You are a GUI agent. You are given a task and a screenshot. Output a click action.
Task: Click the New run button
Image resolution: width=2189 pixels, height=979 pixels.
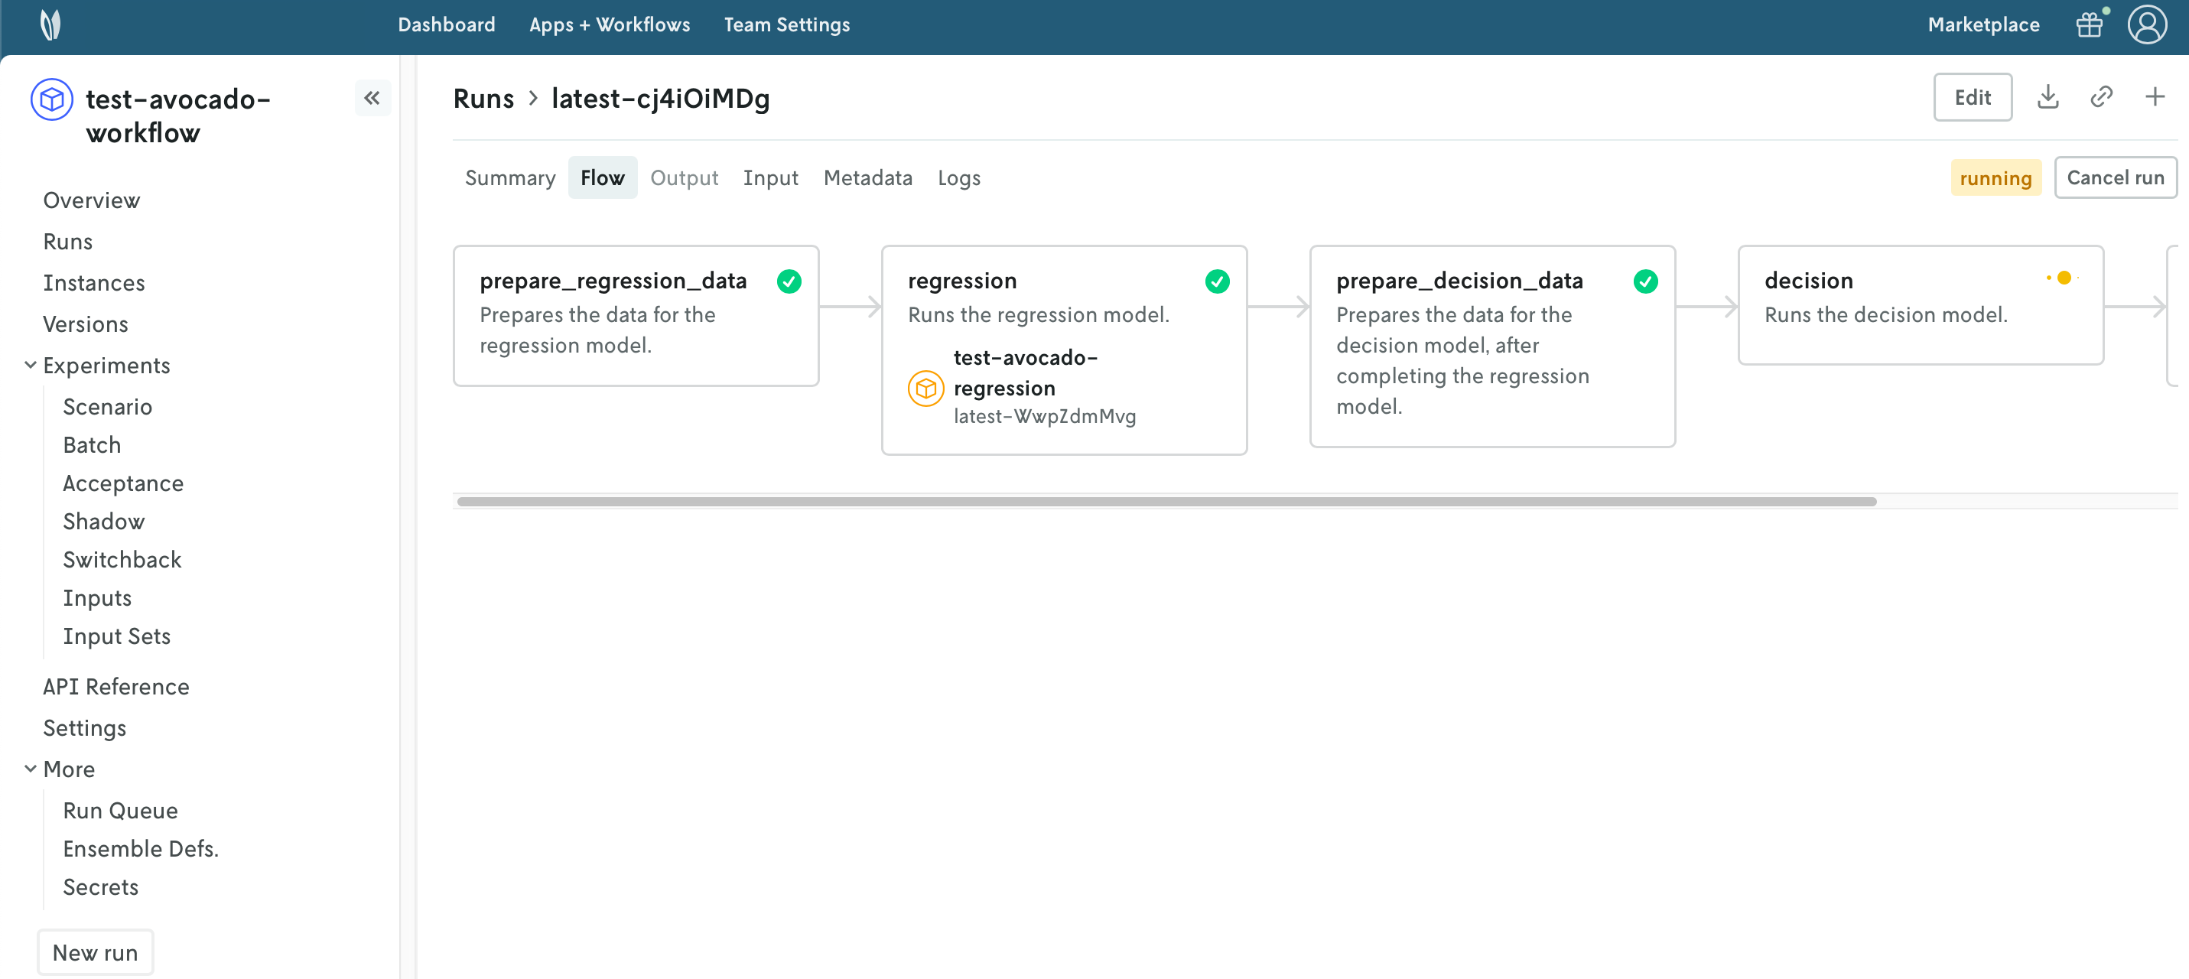pos(95,953)
